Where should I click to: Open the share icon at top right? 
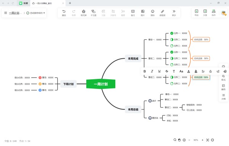click(x=205, y=13)
